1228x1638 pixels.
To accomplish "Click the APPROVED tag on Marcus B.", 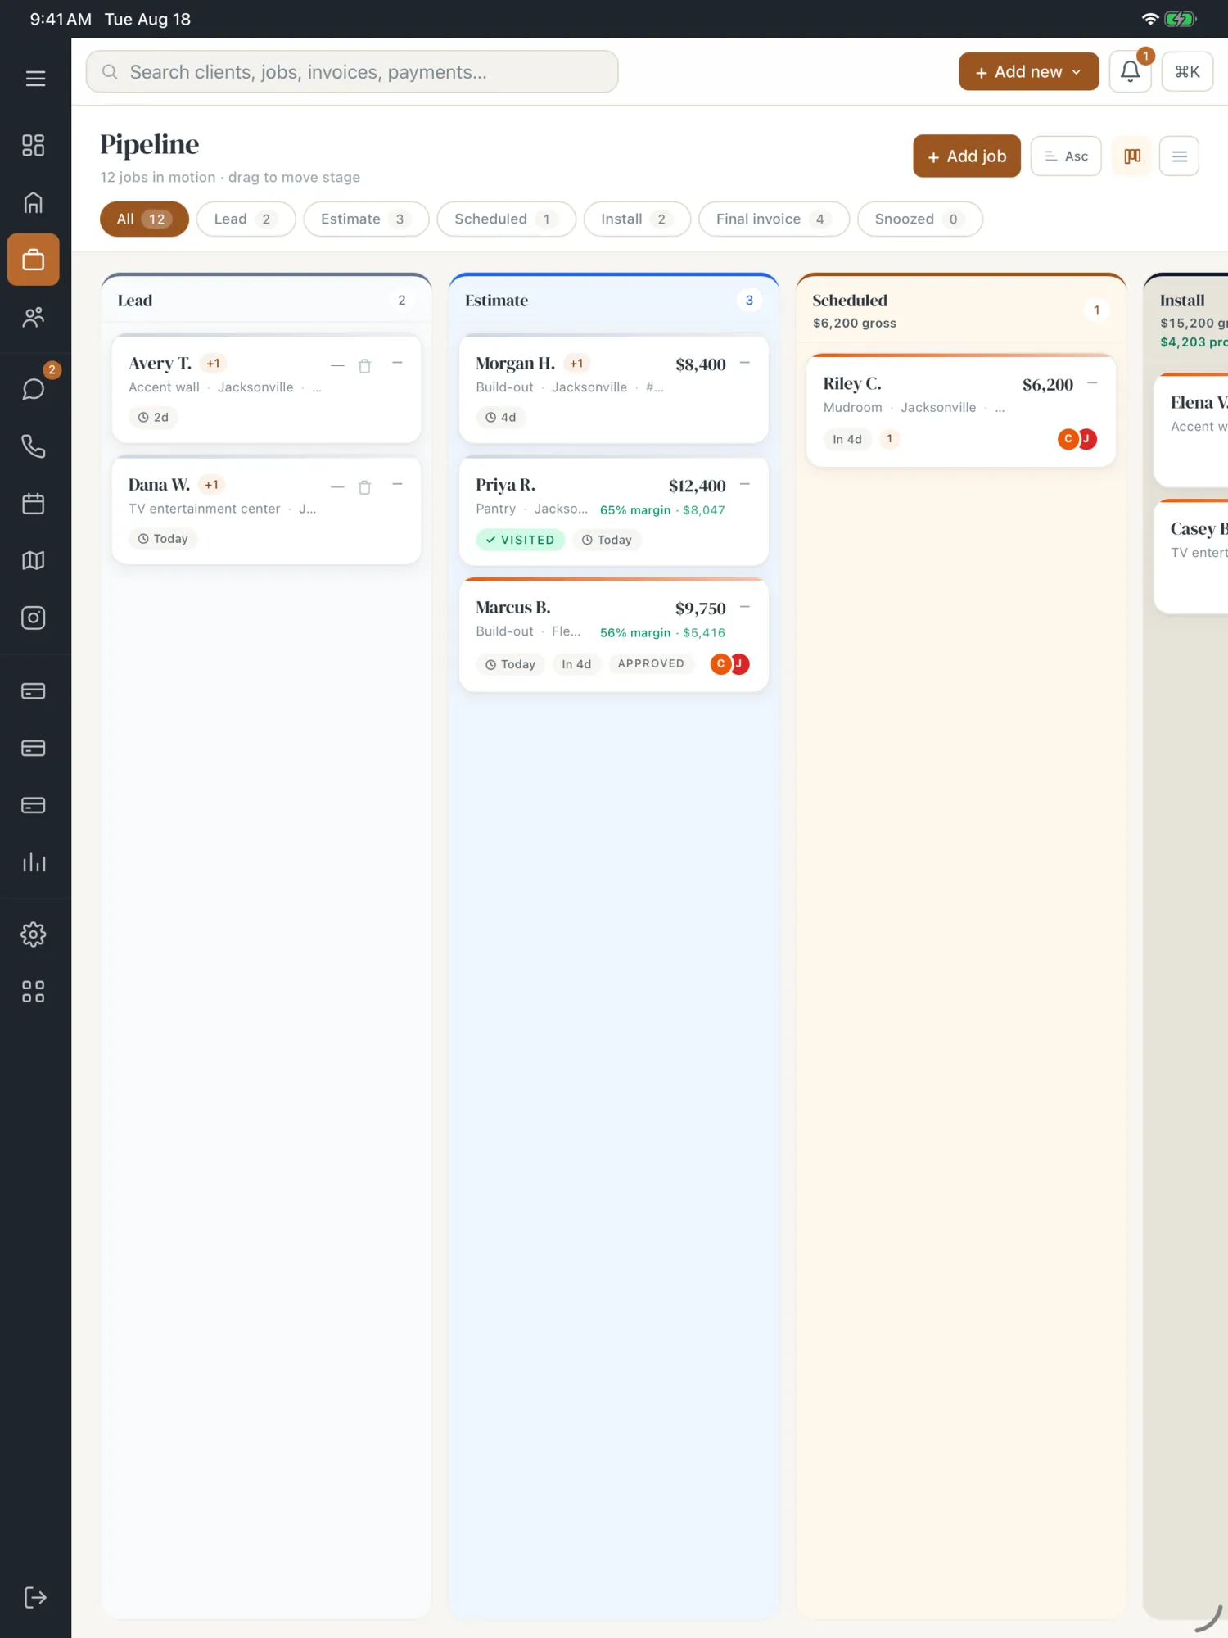I will (651, 663).
